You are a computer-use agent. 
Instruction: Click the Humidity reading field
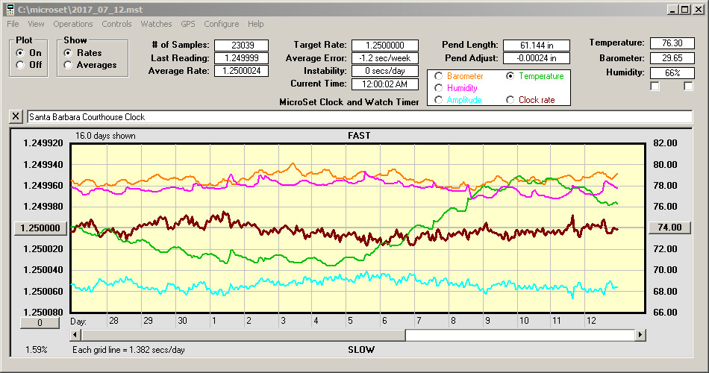click(x=672, y=73)
